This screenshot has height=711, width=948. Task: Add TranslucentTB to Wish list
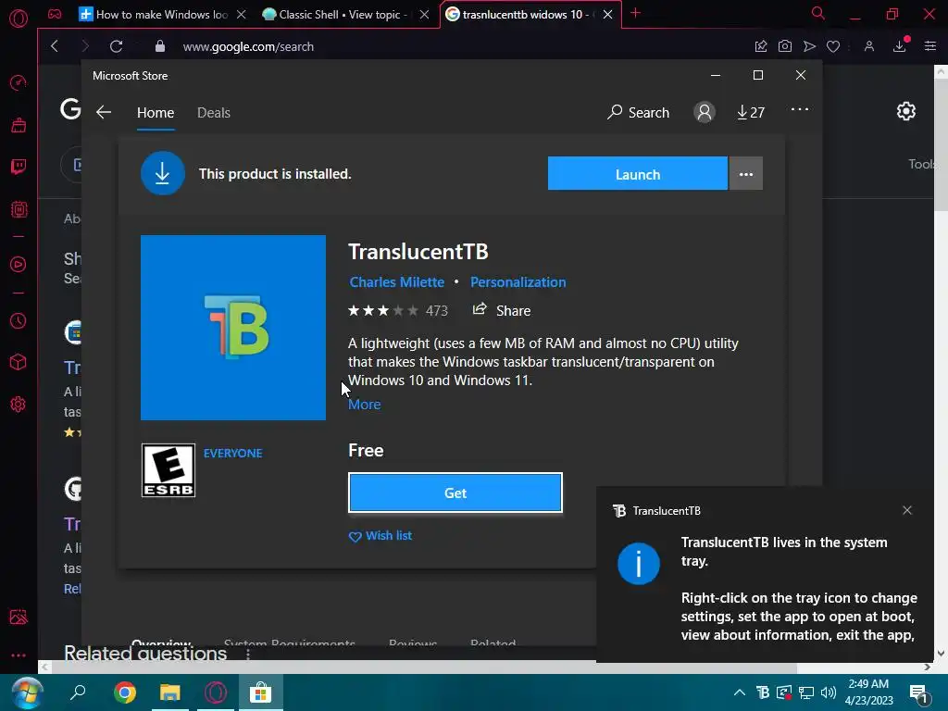point(380,536)
